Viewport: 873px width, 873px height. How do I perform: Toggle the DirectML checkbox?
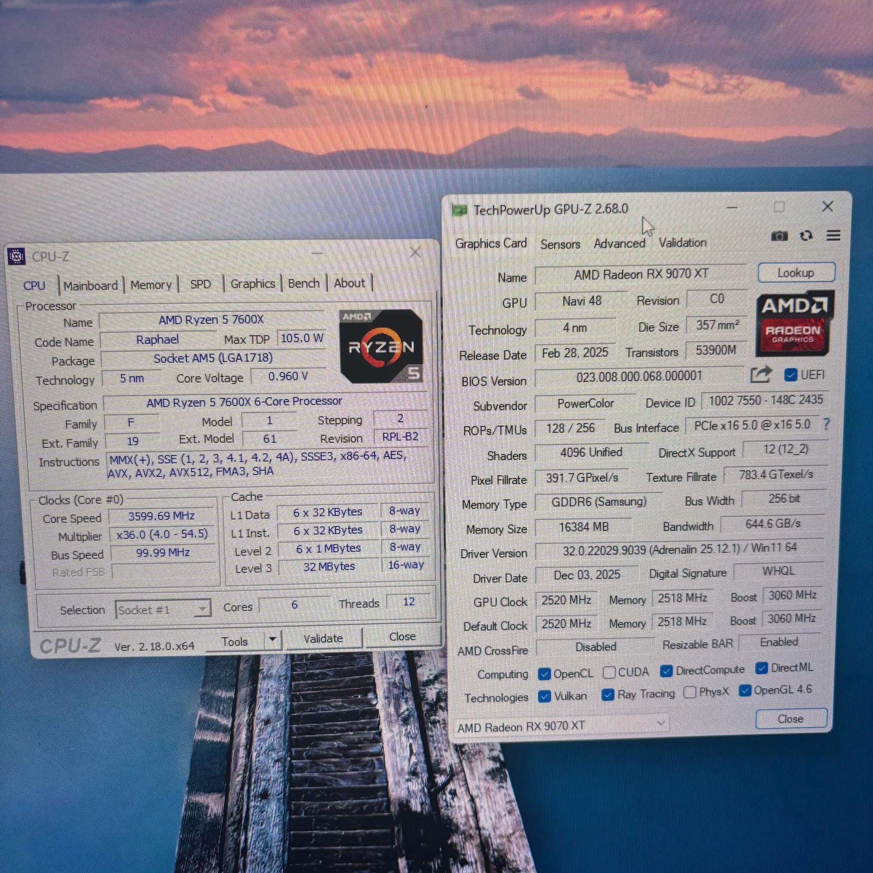click(761, 668)
